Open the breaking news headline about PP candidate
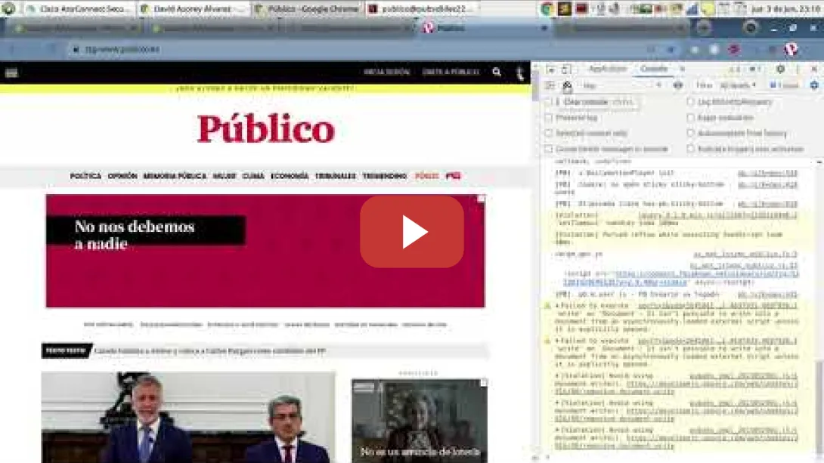Screen dimensions: 824x463 209,350
